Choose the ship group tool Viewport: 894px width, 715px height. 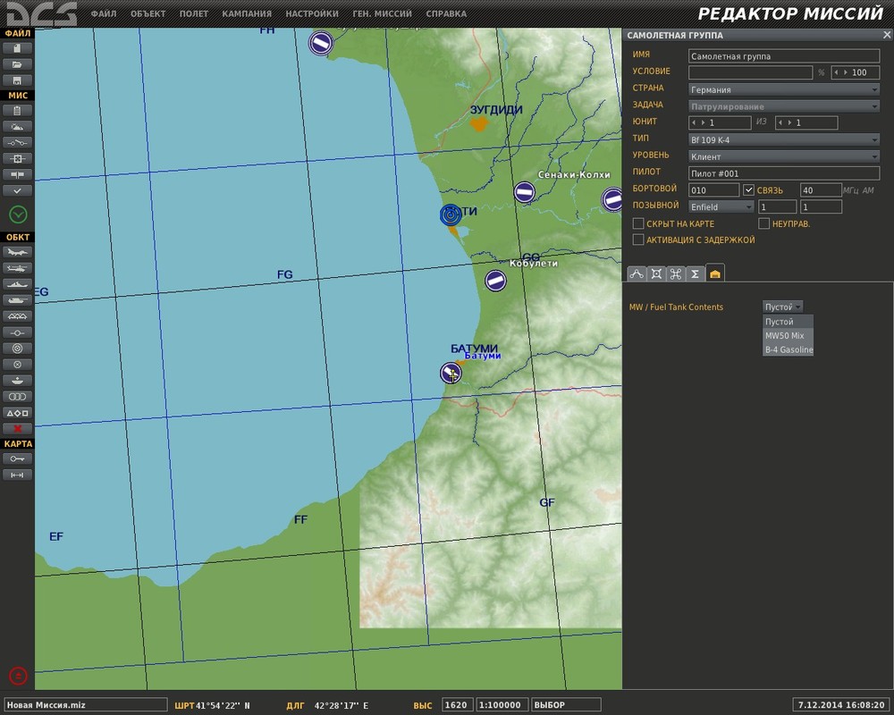19,284
